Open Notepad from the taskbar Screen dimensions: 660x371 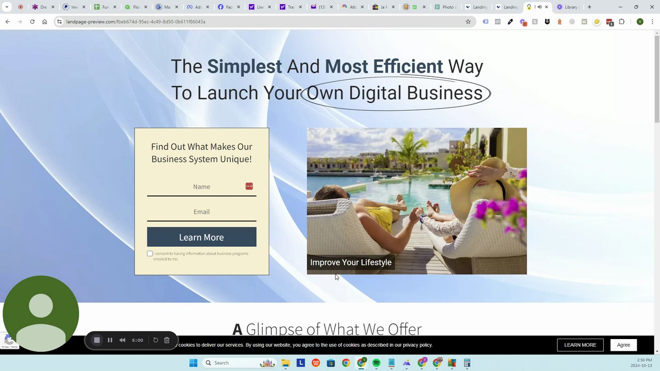(391, 363)
